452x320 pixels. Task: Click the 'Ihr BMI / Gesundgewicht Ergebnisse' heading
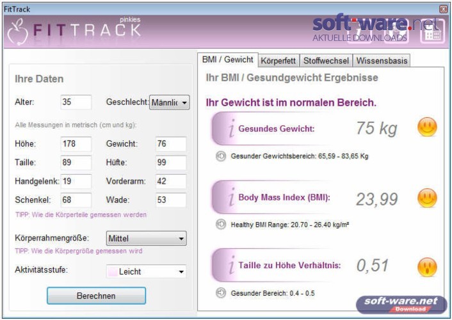292,77
